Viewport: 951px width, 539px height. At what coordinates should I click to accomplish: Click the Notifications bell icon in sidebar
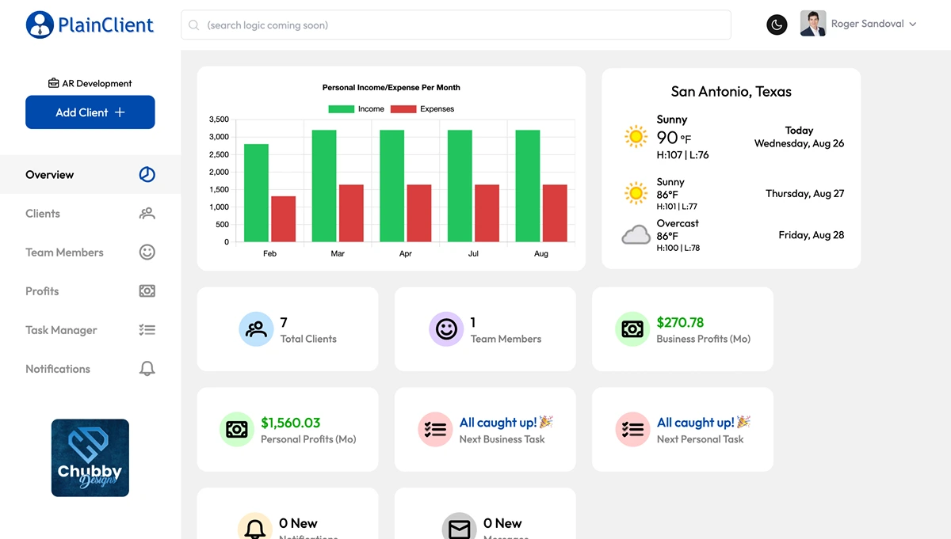(147, 369)
